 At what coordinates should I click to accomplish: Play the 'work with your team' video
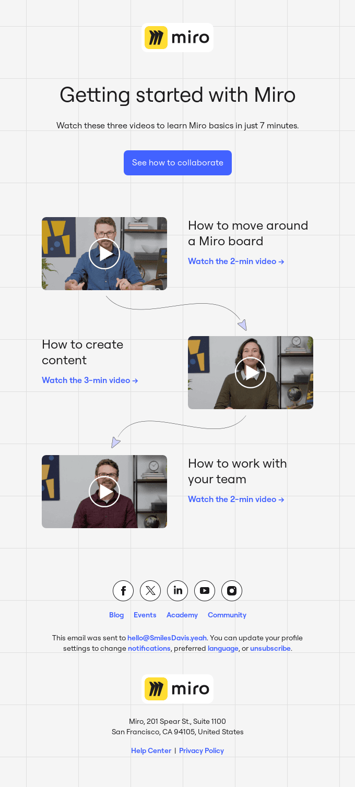point(104,492)
